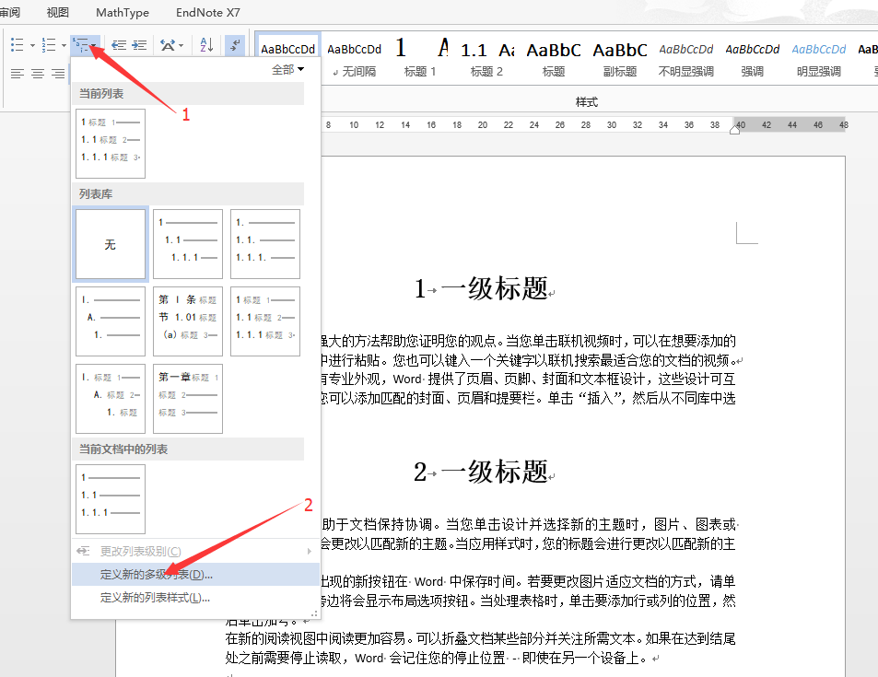Align text to the right

click(x=58, y=74)
